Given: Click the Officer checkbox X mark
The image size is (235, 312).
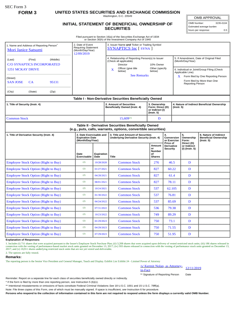Looking at the screenshot, I should pos(112,70).
